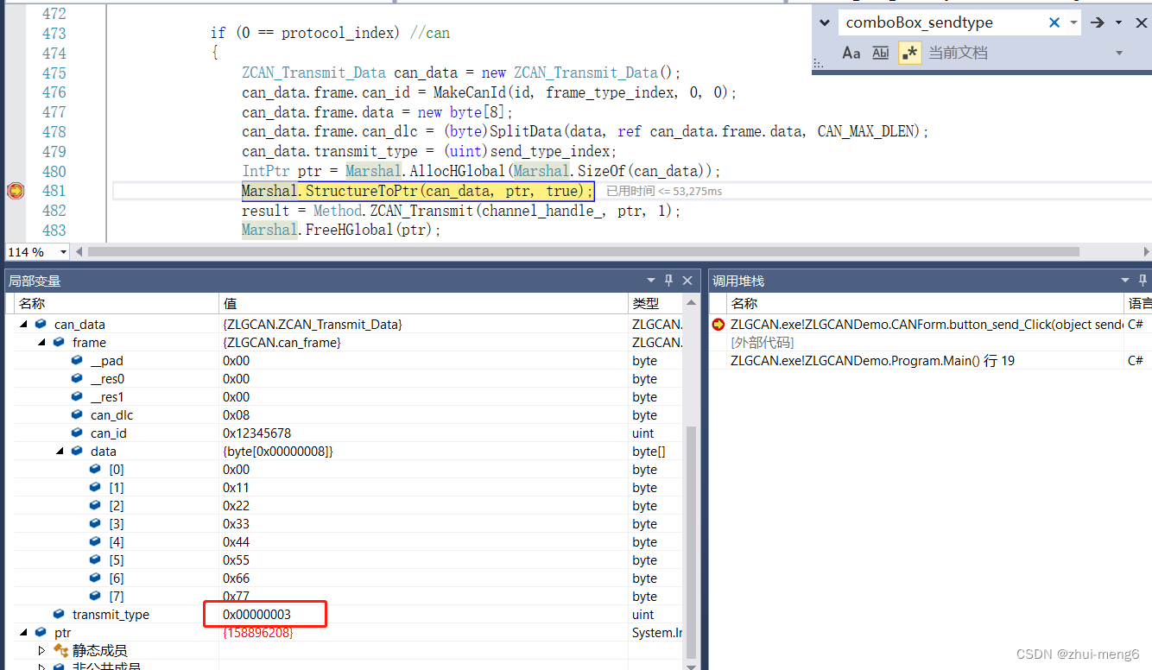1152x670 pixels.
Task: Click the 类型 column header in locals
Action: pos(655,303)
